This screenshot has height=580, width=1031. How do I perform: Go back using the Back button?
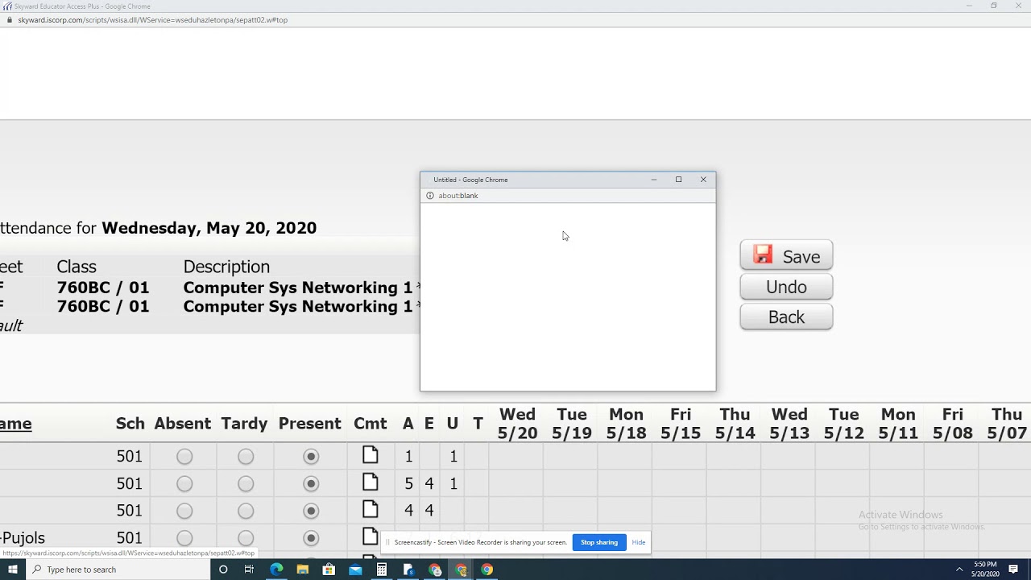click(x=786, y=317)
